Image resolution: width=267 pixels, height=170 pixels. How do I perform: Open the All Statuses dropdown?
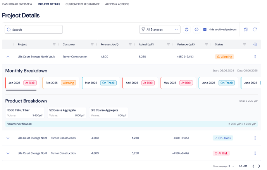point(160,29)
